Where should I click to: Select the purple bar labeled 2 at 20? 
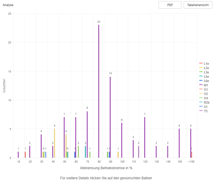30,152
